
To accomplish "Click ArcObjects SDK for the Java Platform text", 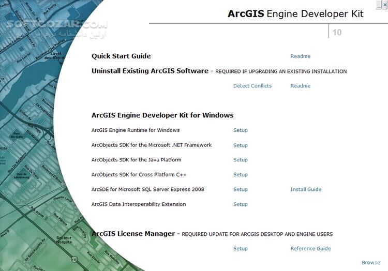I will point(136,160).
